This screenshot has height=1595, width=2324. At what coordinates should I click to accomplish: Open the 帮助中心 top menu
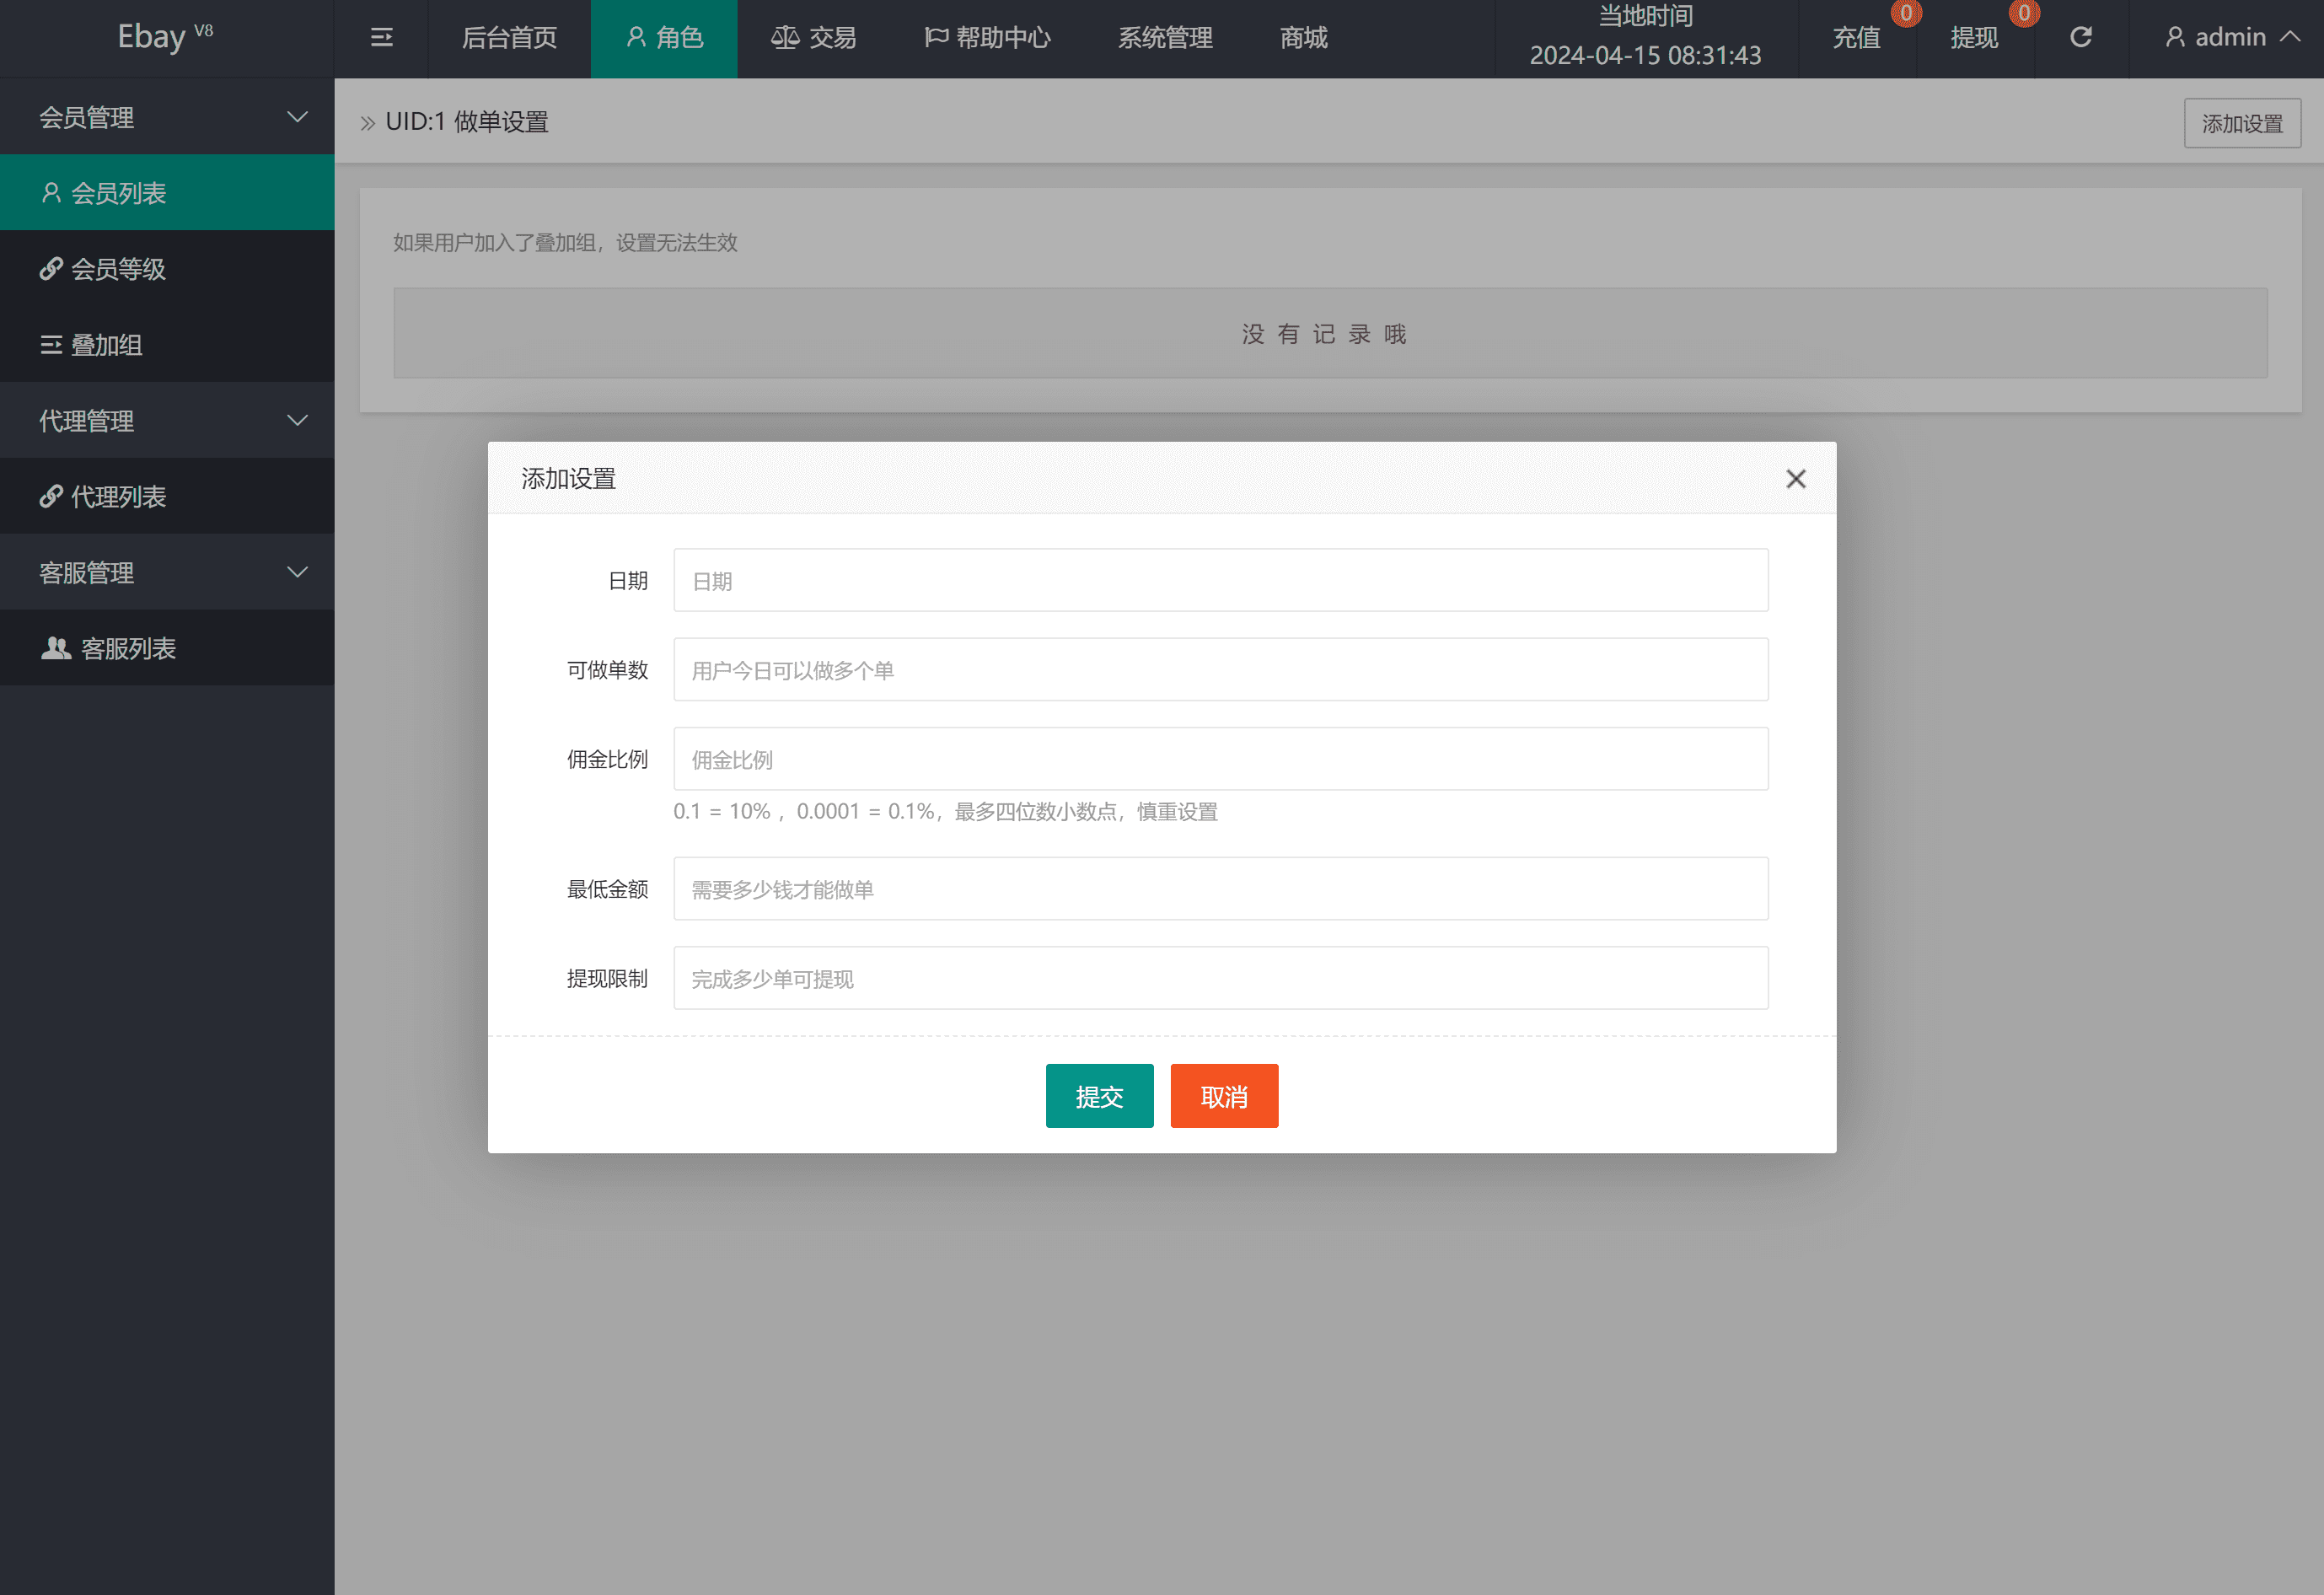click(x=987, y=38)
